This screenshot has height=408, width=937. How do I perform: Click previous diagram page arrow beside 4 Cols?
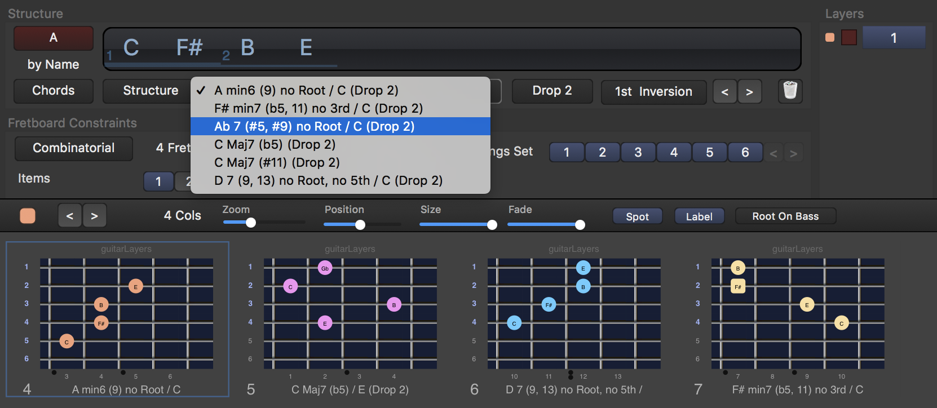tap(70, 216)
